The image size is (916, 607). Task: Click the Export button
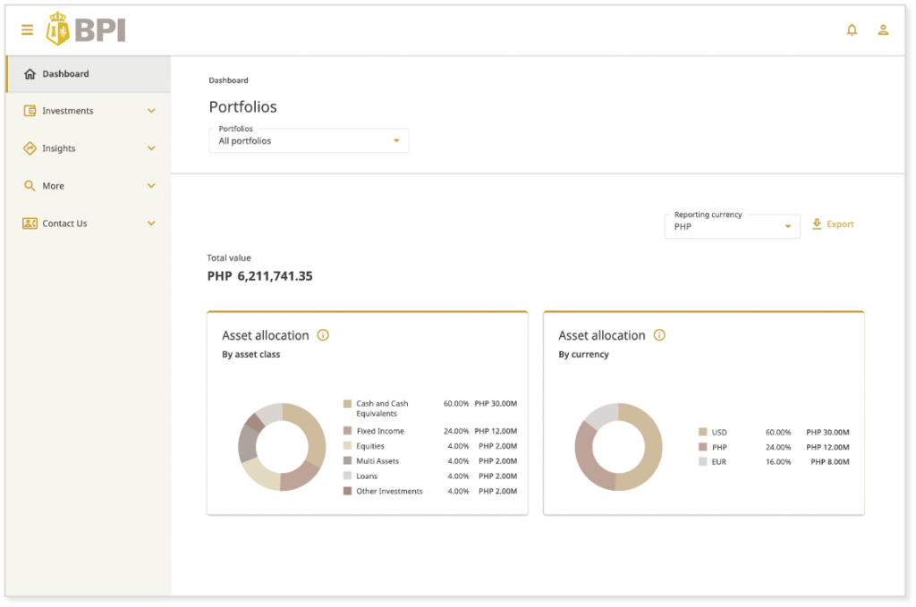[x=833, y=224]
